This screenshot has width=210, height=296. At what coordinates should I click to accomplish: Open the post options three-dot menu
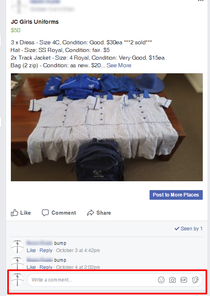(x=201, y=1)
